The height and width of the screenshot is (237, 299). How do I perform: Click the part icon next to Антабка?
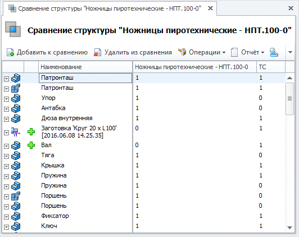point(16,108)
